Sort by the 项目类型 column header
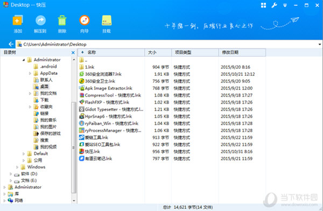 point(195,53)
